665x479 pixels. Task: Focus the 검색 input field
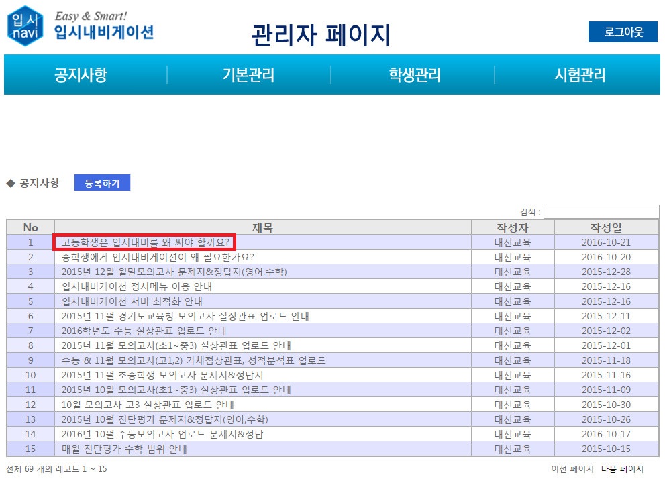pyautogui.click(x=601, y=211)
